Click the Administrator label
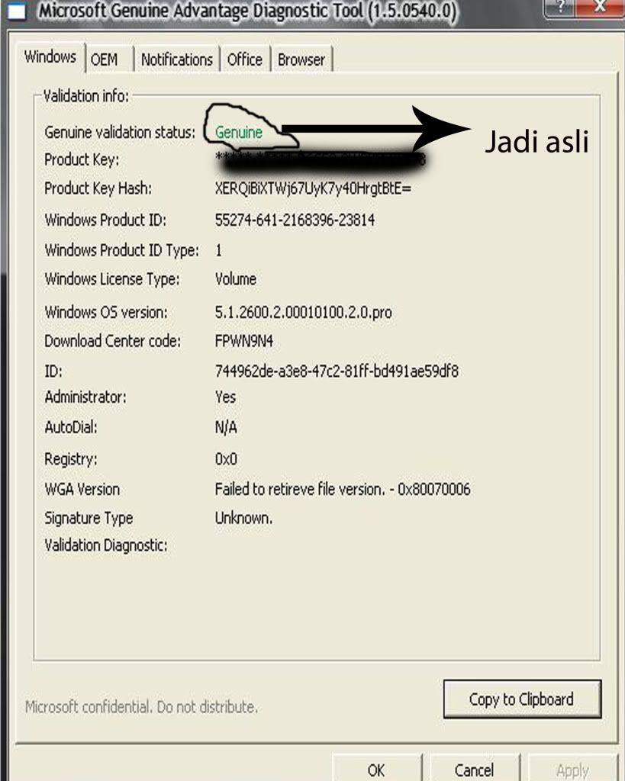The height and width of the screenshot is (781, 625). [x=85, y=397]
